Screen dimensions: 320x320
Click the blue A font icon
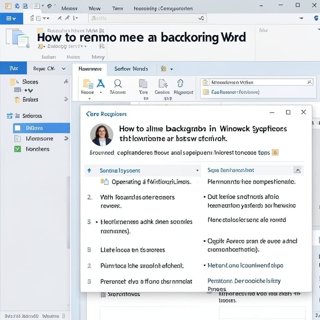[101, 84]
